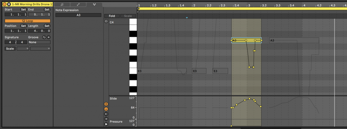Viewport: 347px width, 129px height.
Task: Open the scale root note dropdown
Action: (23, 49)
